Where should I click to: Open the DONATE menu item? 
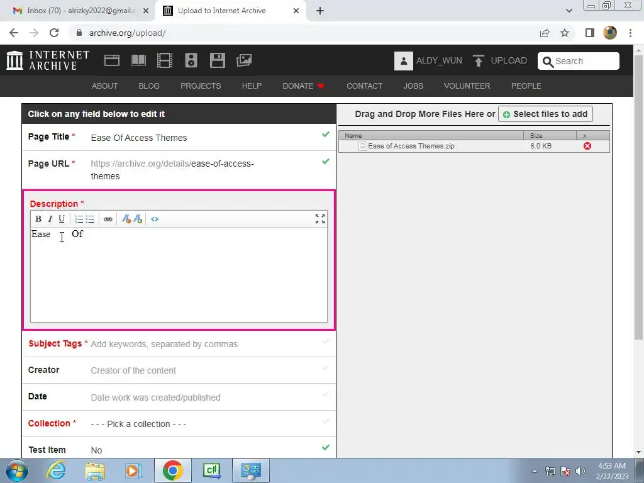304,86
